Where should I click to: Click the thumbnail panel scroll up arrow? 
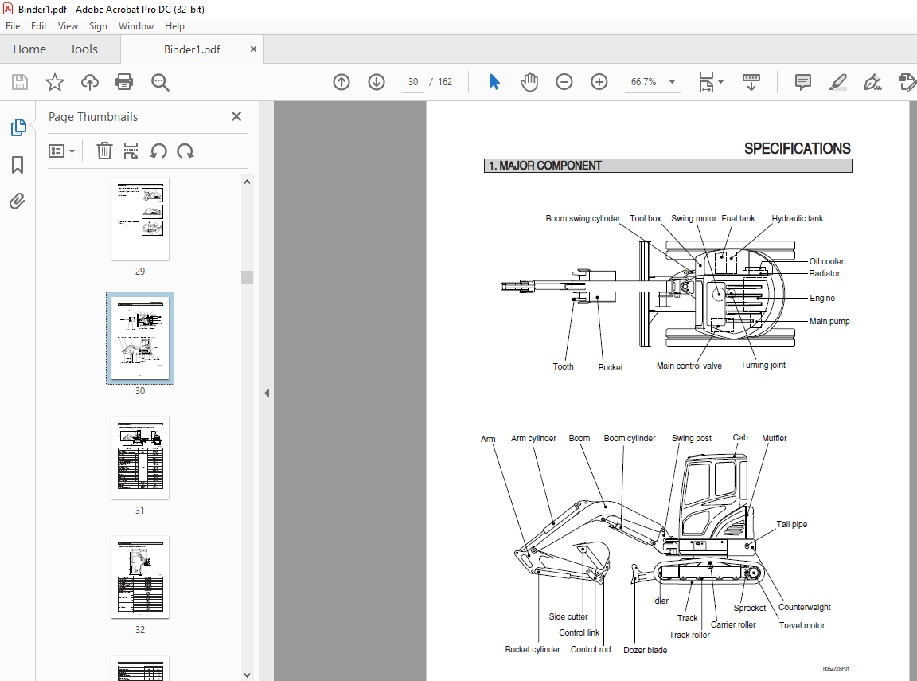click(x=247, y=182)
